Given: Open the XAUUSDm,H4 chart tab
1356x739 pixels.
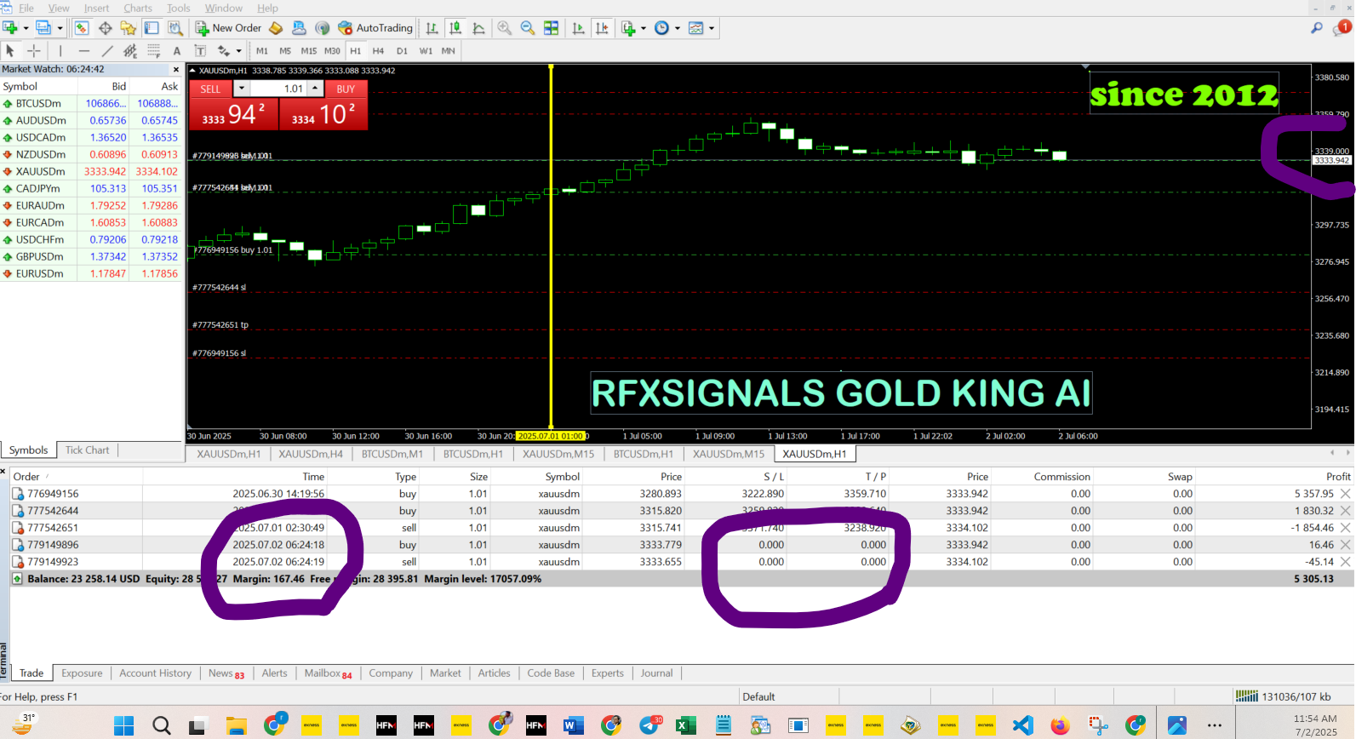Looking at the screenshot, I should [x=311, y=454].
